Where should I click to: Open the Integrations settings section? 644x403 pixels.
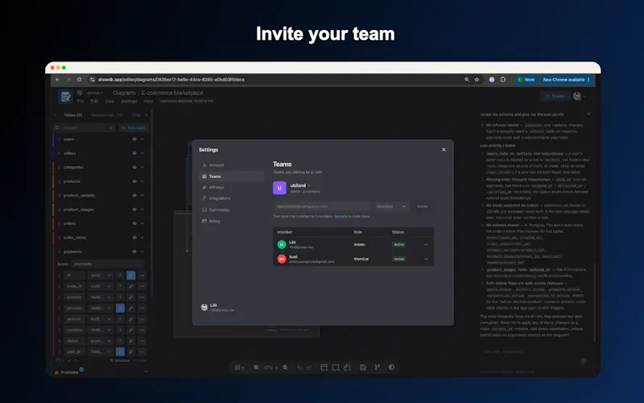pyautogui.click(x=231, y=198)
